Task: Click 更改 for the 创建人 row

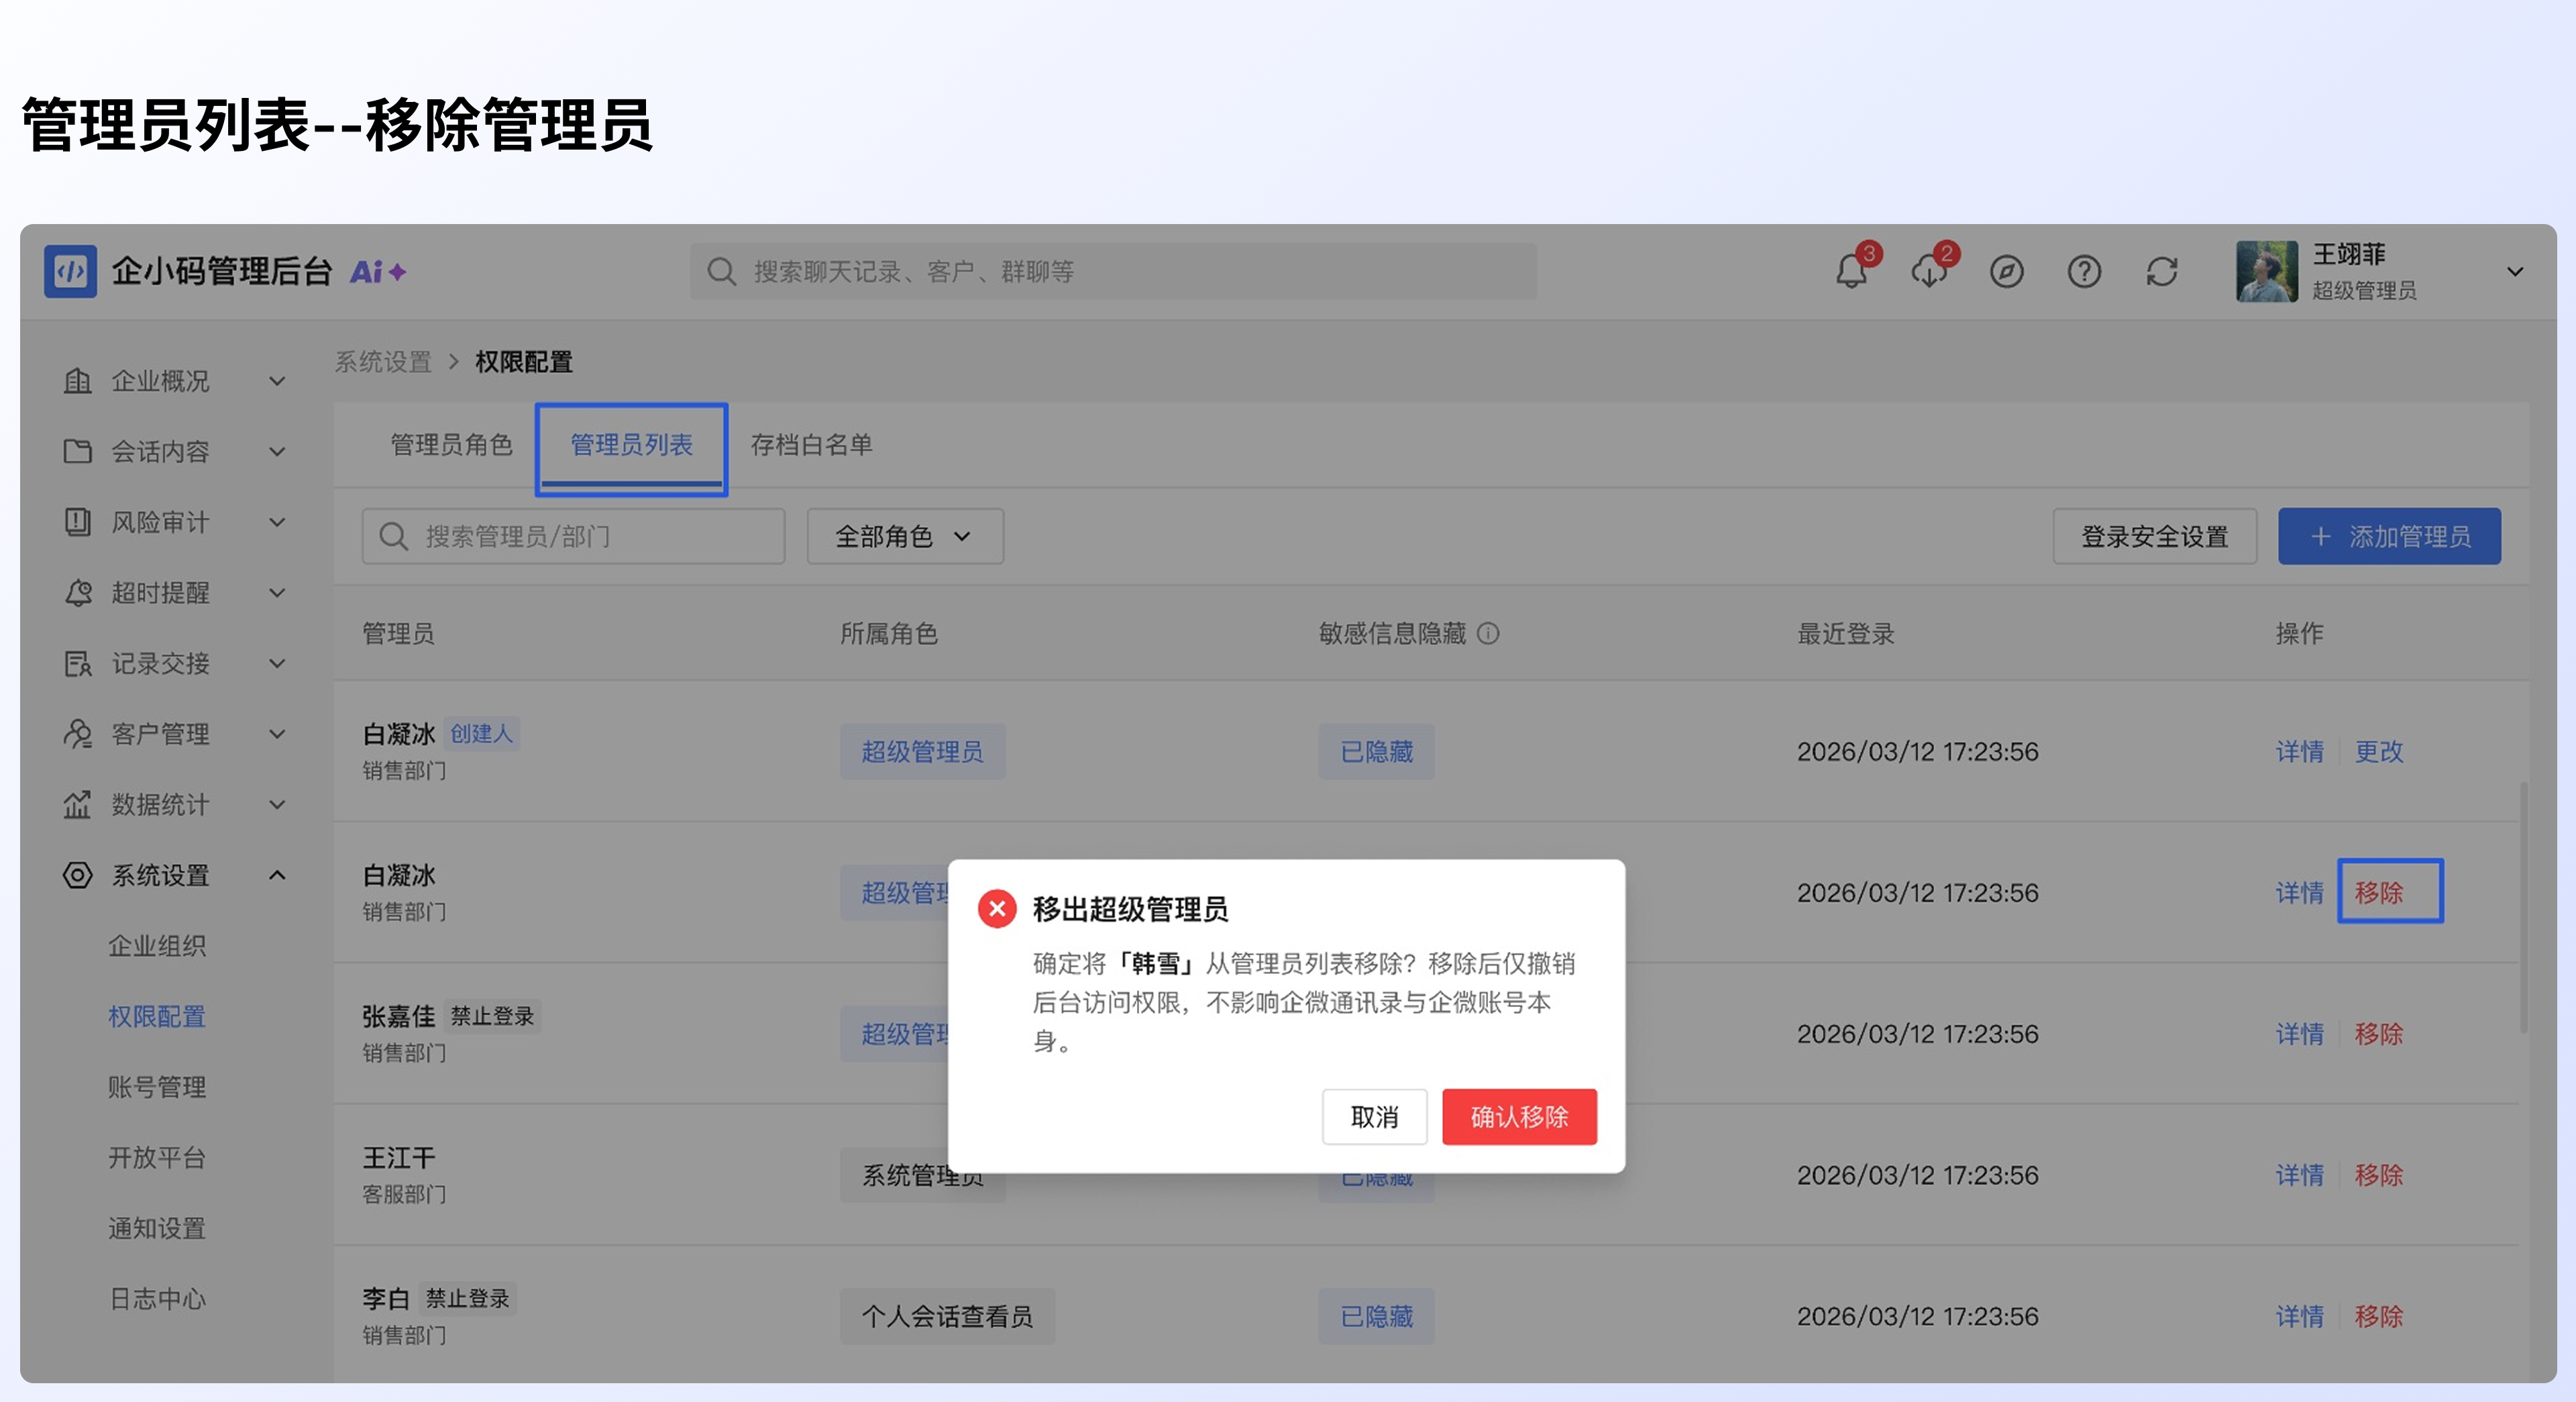Action: coord(2378,751)
